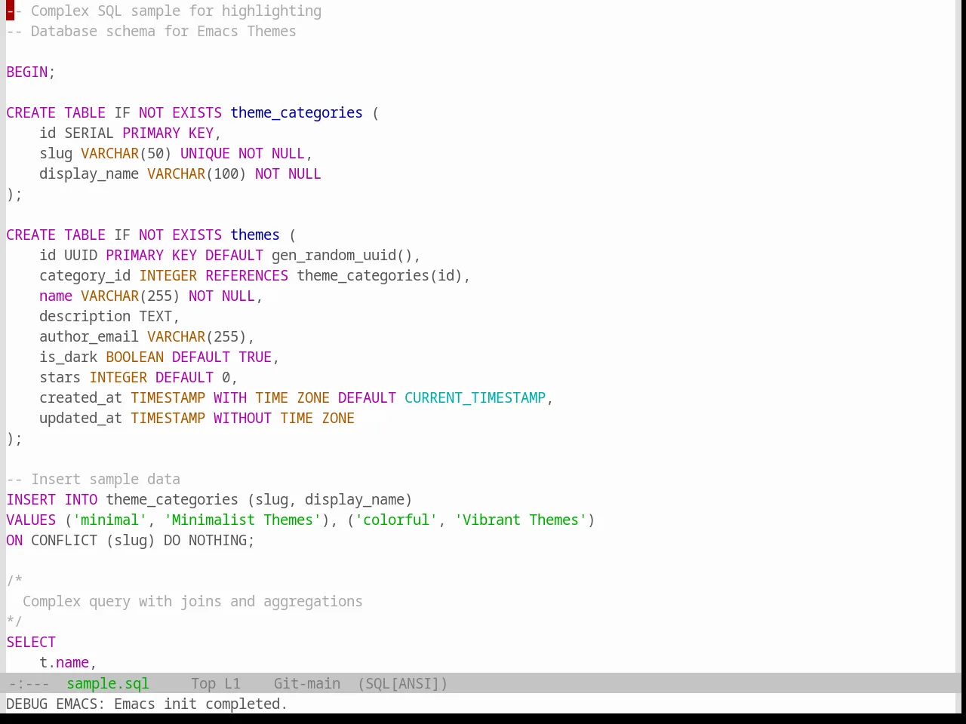Click the Top position indicator in mode line
The width and height of the screenshot is (966, 724).
click(203, 683)
